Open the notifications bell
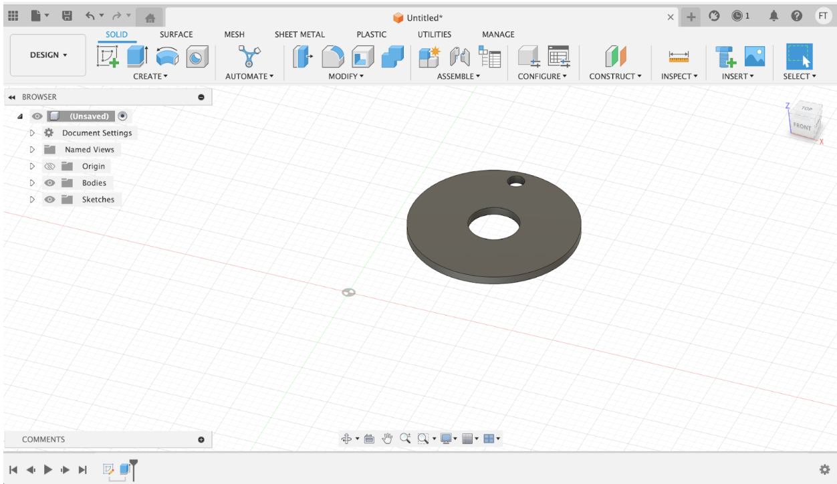The height and width of the screenshot is (484, 837). (x=774, y=16)
